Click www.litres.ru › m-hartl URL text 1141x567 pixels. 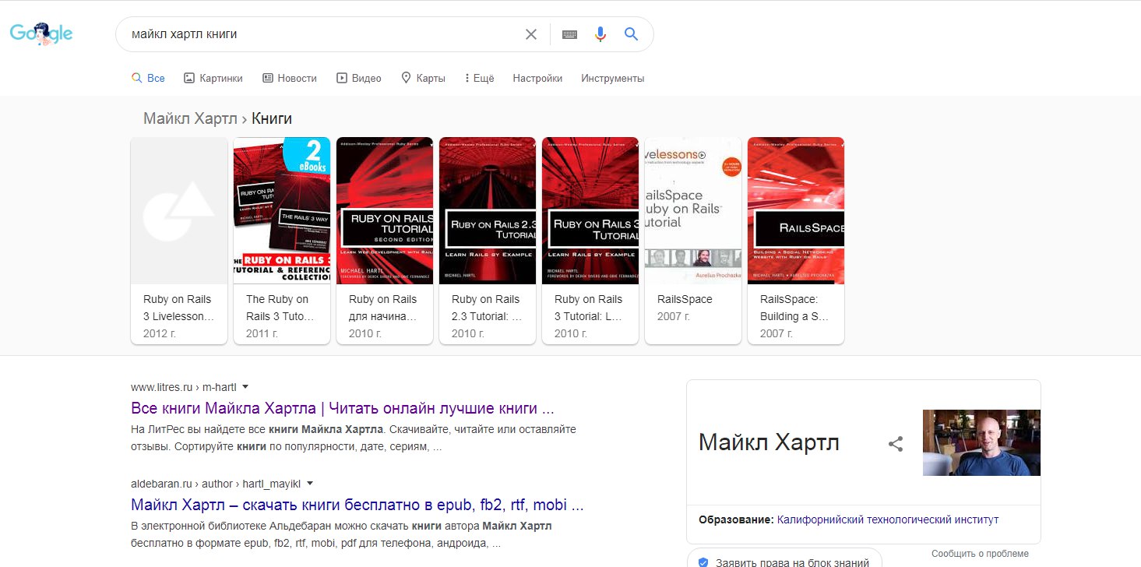pyautogui.click(x=183, y=386)
